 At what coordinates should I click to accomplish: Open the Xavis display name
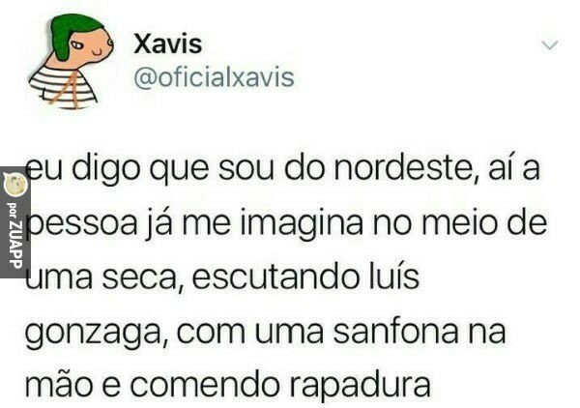(167, 44)
